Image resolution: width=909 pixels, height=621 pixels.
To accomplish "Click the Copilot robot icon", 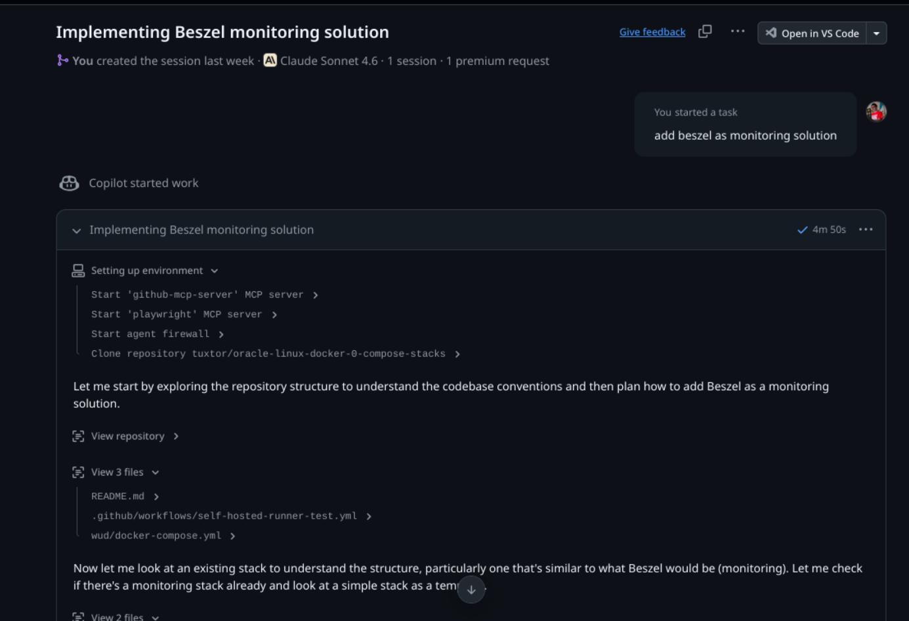I will (69, 184).
